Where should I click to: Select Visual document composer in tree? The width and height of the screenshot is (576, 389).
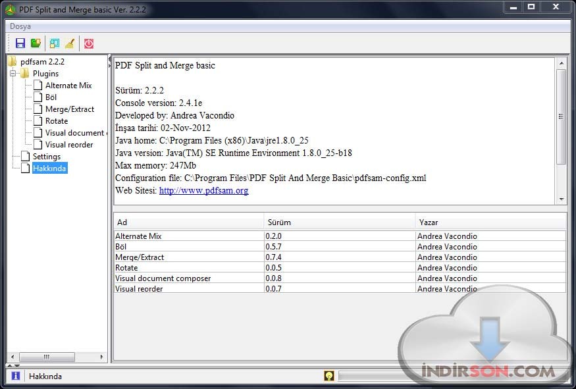coord(75,132)
